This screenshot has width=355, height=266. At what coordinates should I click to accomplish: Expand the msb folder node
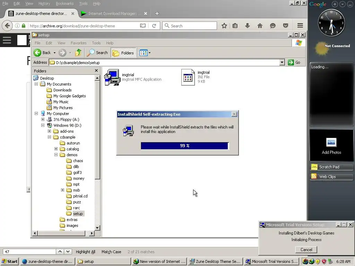point(62,190)
